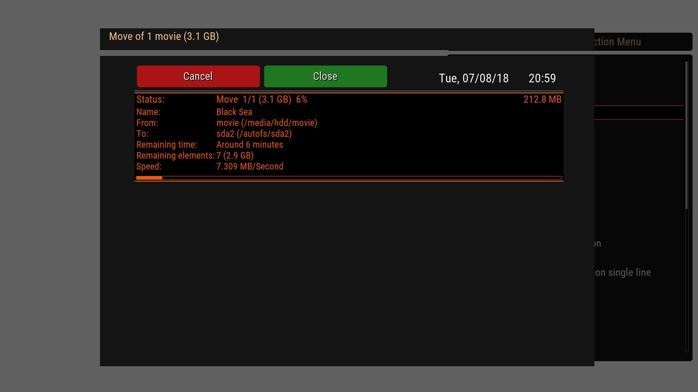Select the movie name Black Sea
Screen dimensions: 698x392
coord(234,112)
